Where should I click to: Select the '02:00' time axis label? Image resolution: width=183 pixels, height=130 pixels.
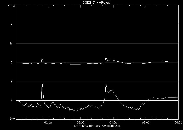coord(48,122)
